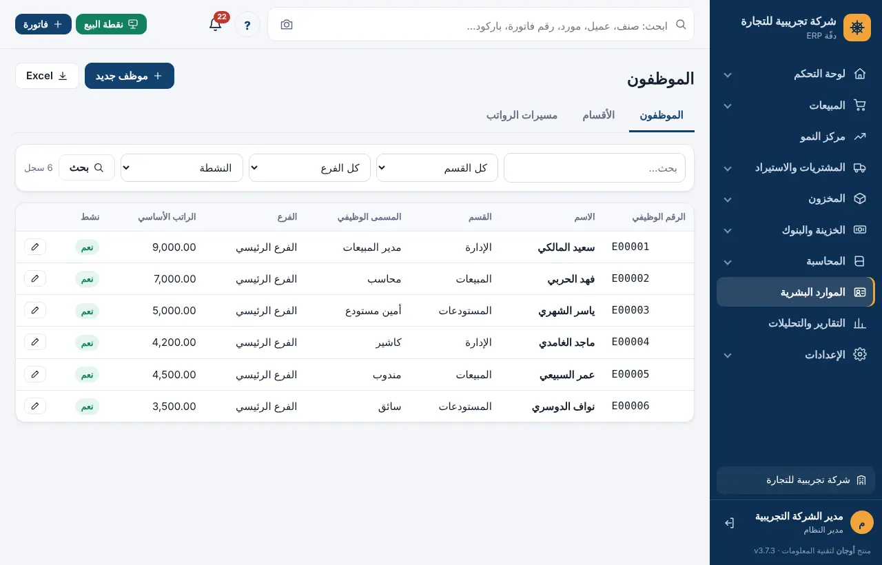Image resolution: width=882 pixels, height=565 pixels.
Task: Click the الراتب الأساسي column header
Action: pos(167,216)
